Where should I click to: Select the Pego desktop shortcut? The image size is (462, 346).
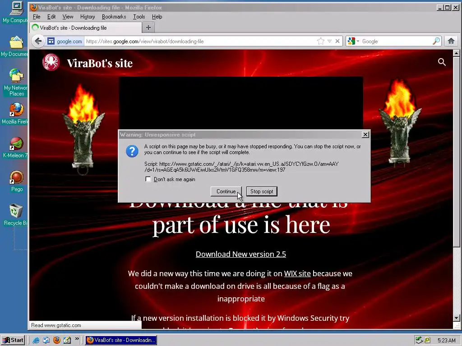click(17, 181)
